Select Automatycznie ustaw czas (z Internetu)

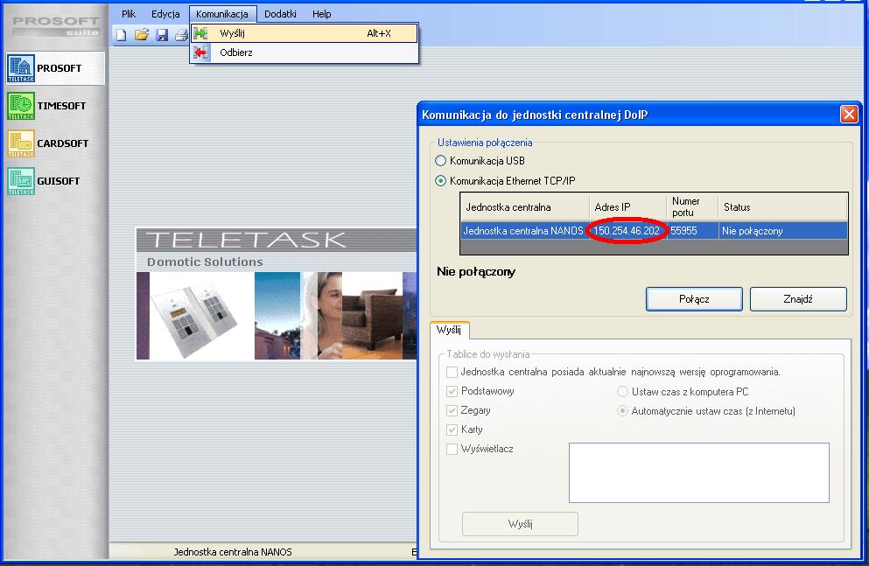[x=622, y=411]
